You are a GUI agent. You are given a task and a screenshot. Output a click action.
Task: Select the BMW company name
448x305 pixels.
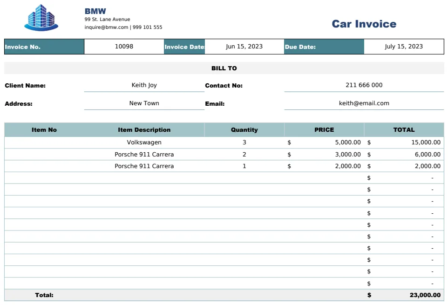95,11
